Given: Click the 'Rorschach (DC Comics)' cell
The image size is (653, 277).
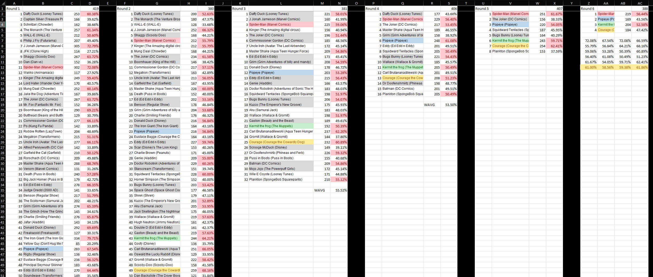Looking at the screenshot, I should click(43, 158).
